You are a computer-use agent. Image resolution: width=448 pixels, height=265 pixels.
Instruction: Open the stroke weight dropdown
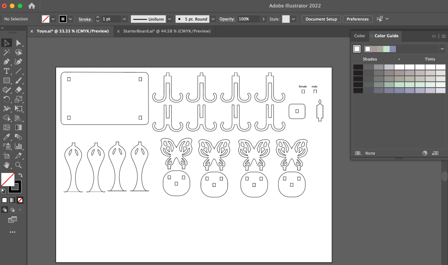click(x=124, y=19)
